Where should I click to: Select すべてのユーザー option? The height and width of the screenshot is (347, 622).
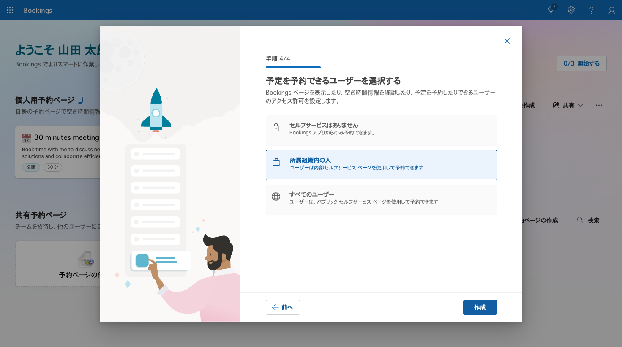381,200
